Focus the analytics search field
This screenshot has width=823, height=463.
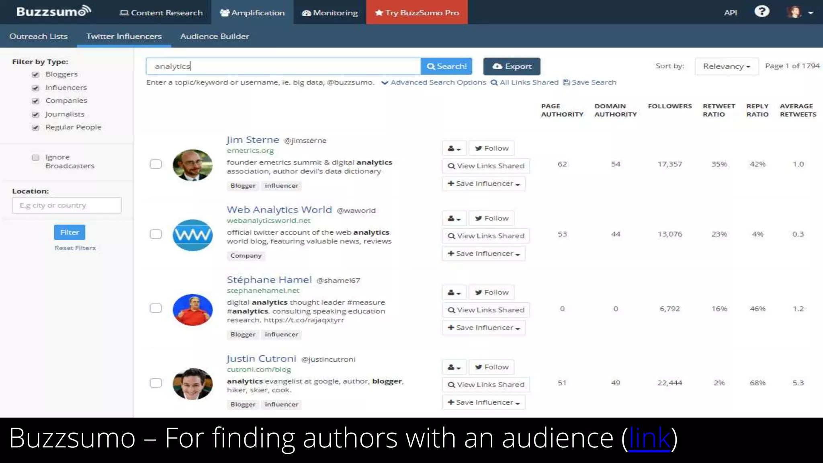point(283,66)
